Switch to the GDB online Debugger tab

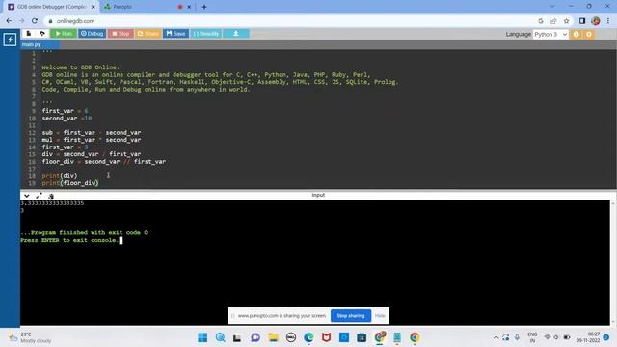[x=51, y=7]
